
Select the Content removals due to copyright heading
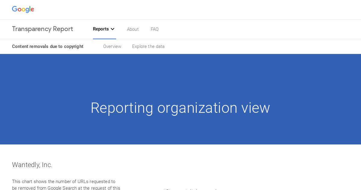[48, 46]
